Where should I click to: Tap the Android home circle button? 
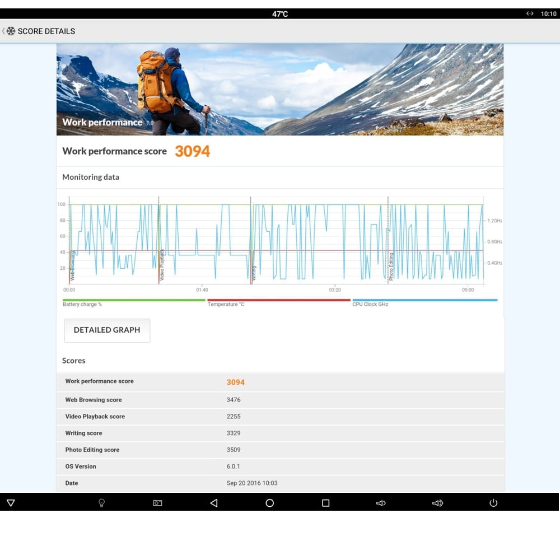click(269, 503)
